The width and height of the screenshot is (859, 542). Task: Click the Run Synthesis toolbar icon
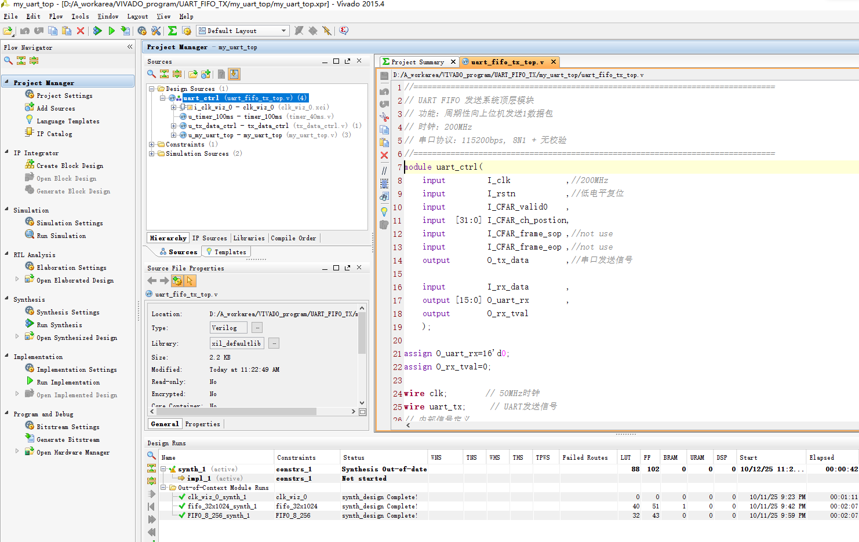(x=97, y=31)
